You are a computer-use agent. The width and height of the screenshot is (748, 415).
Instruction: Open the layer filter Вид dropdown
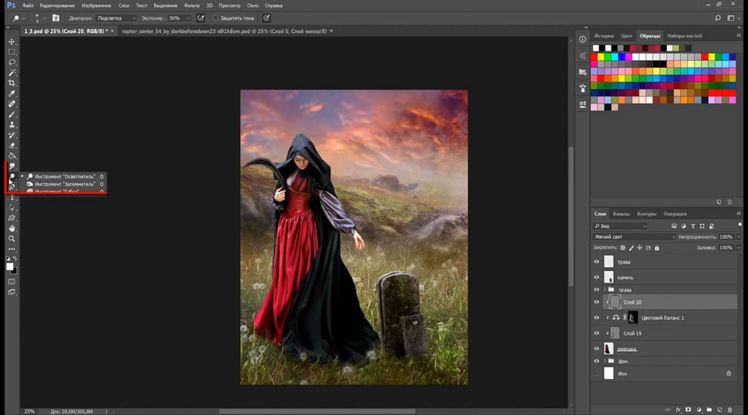(x=620, y=226)
